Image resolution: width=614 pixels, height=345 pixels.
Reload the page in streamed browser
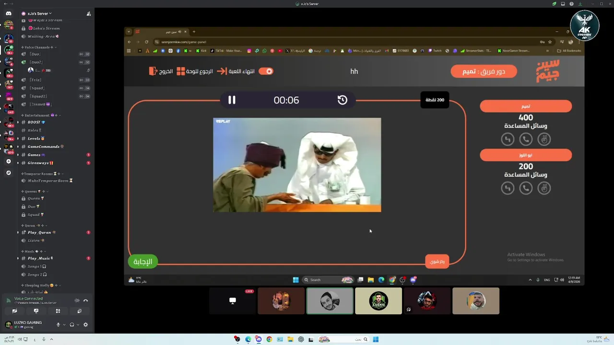[146, 42]
